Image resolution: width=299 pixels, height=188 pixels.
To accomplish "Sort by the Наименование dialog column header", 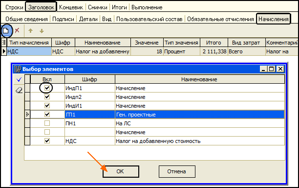I will click(x=199, y=79).
